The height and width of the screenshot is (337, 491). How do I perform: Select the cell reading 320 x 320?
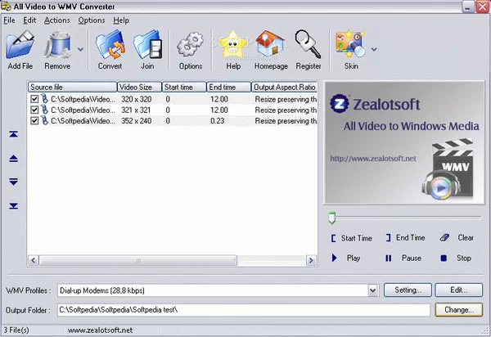[136, 99]
